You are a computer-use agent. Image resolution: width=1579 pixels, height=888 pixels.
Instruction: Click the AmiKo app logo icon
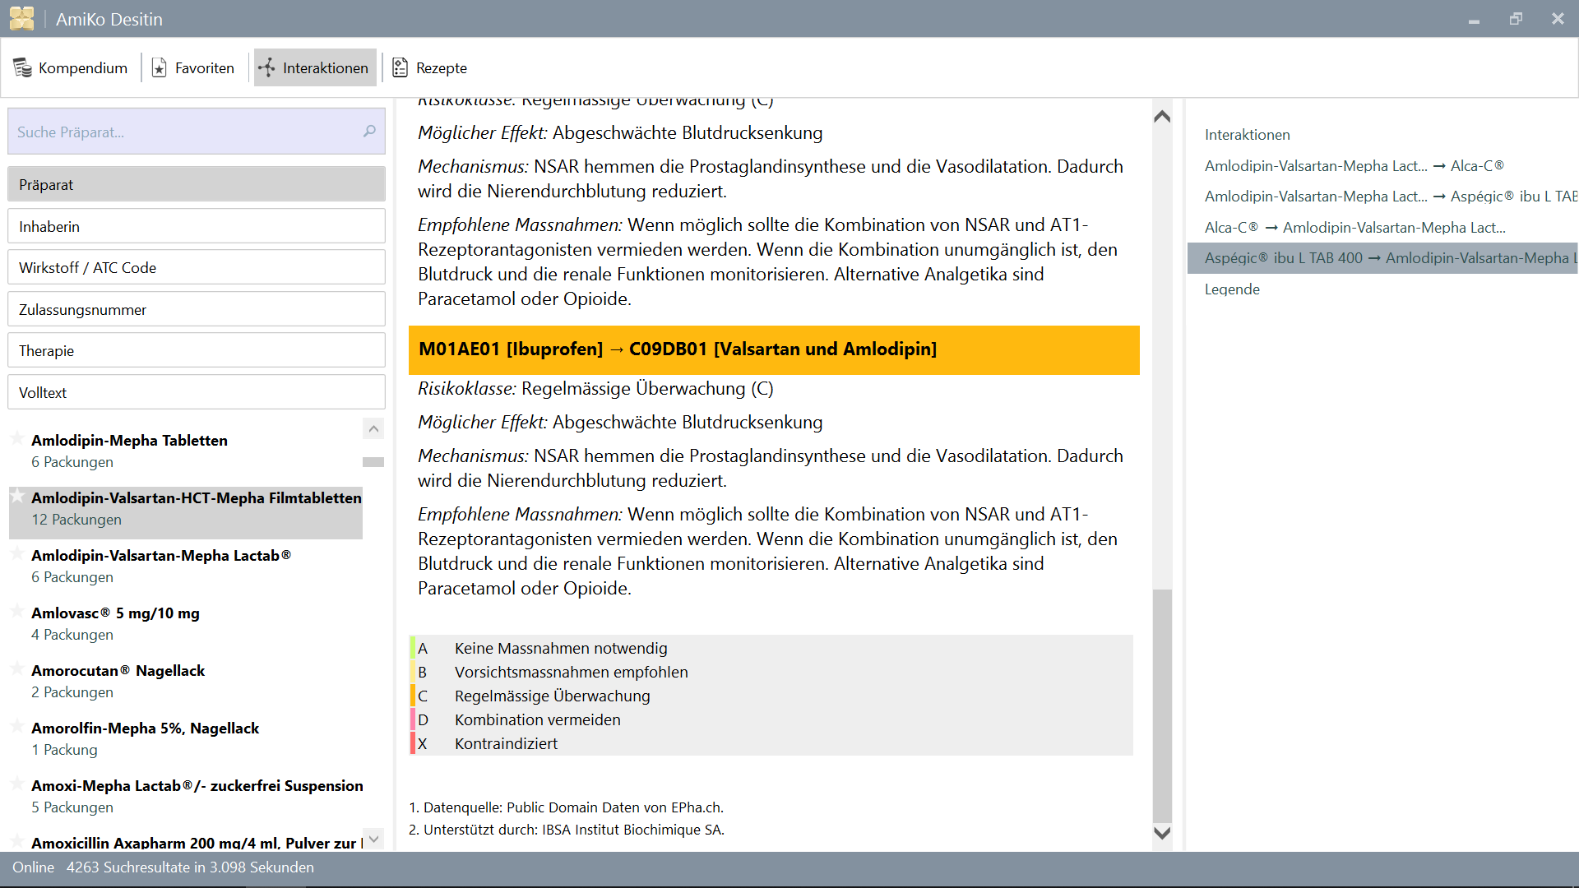click(22, 18)
